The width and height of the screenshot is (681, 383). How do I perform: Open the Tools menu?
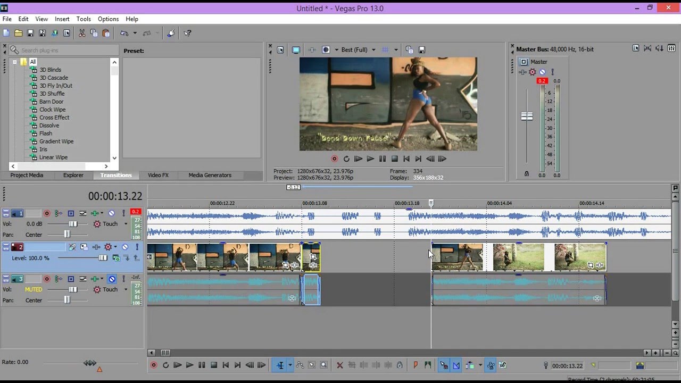pos(84,19)
